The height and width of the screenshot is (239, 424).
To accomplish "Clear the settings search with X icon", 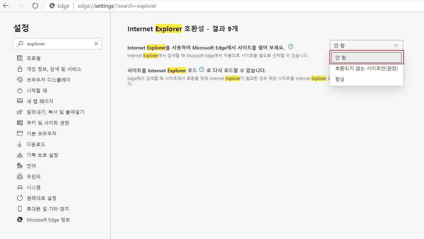I will tap(96, 44).
